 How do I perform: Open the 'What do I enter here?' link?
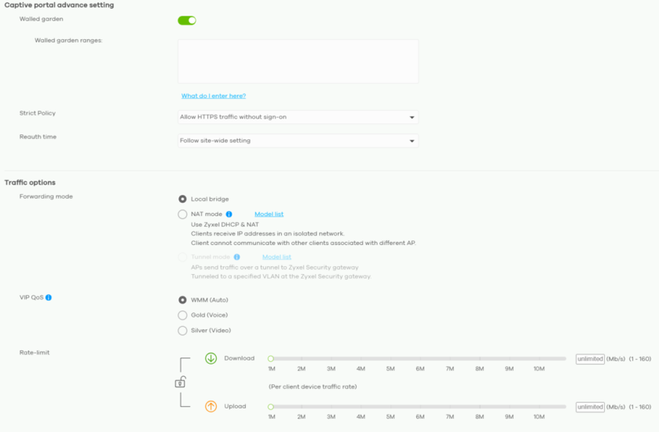pyautogui.click(x=214, y=96)
